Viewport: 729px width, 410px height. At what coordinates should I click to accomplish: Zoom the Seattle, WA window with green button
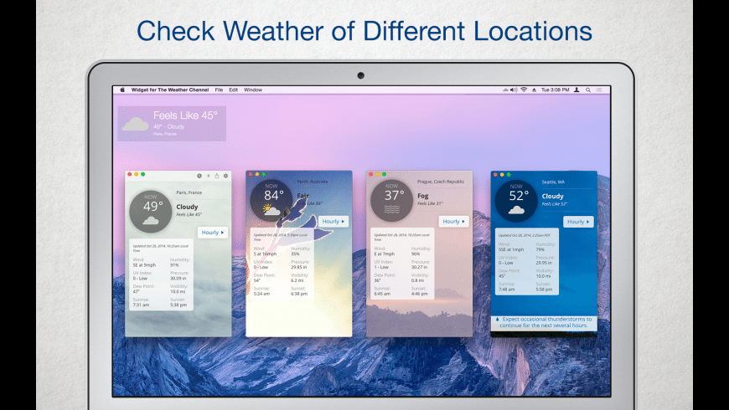coord(509,175)
